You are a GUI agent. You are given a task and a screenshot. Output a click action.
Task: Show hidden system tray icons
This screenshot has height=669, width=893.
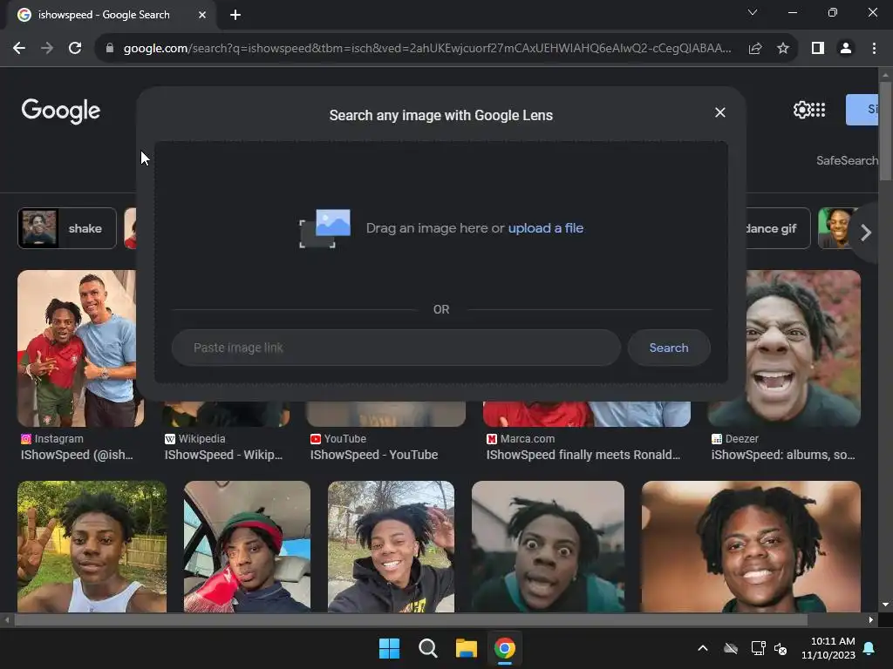click(x=703, y=648)
